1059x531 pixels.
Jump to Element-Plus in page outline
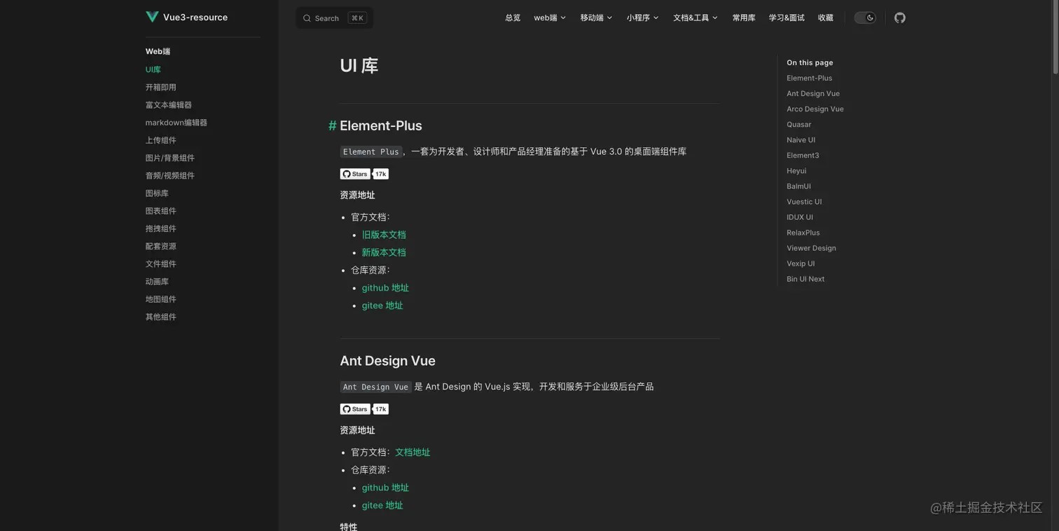[810, 78]
